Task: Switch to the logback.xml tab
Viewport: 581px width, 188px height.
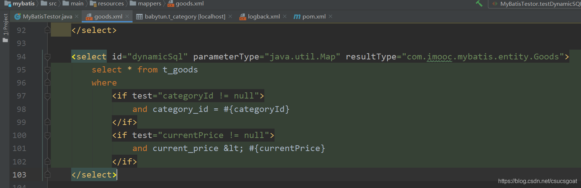Action: click(264, 17)
